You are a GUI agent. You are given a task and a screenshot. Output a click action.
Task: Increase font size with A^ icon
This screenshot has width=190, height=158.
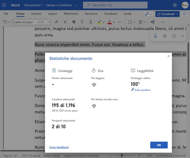coord(57,22)
